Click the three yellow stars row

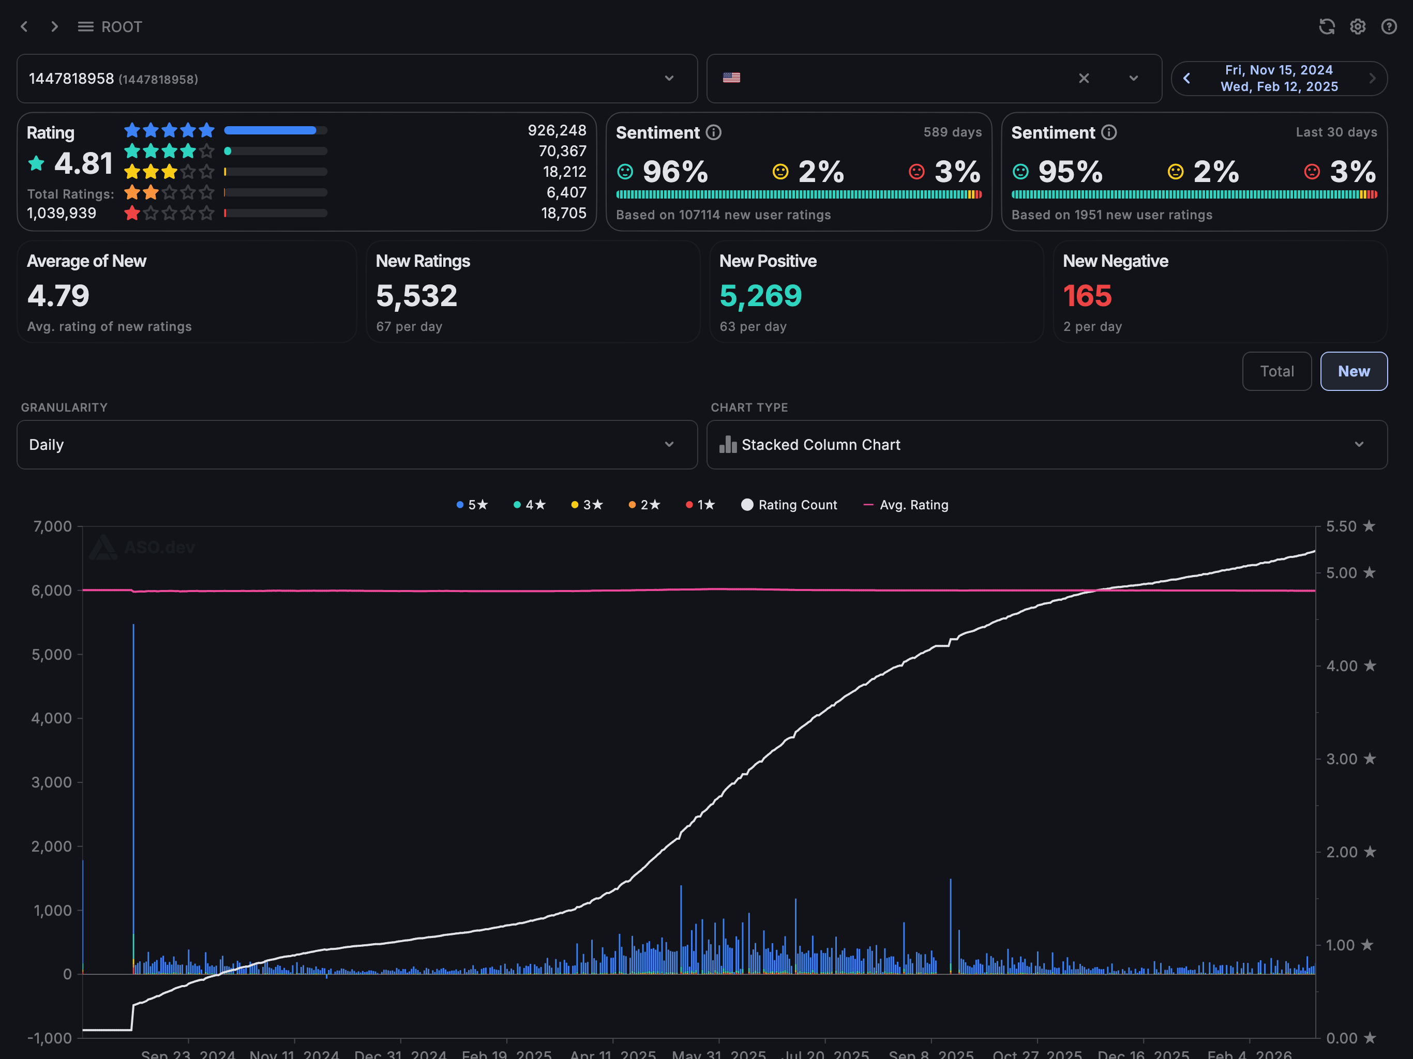point(169,172)
